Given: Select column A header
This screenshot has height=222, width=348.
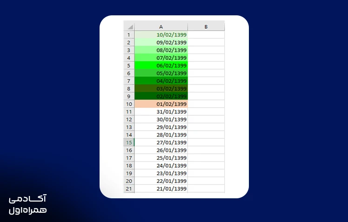Looking at the screenshot, I should pyautogui.click(x=161, y=26).
